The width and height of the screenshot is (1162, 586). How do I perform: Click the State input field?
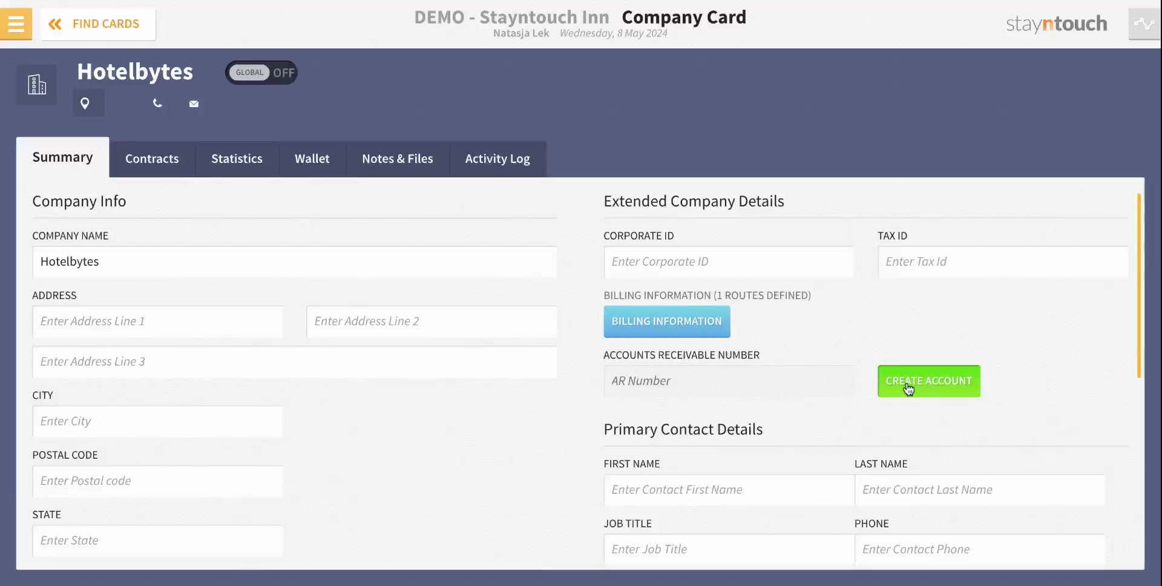pos(158,541)
